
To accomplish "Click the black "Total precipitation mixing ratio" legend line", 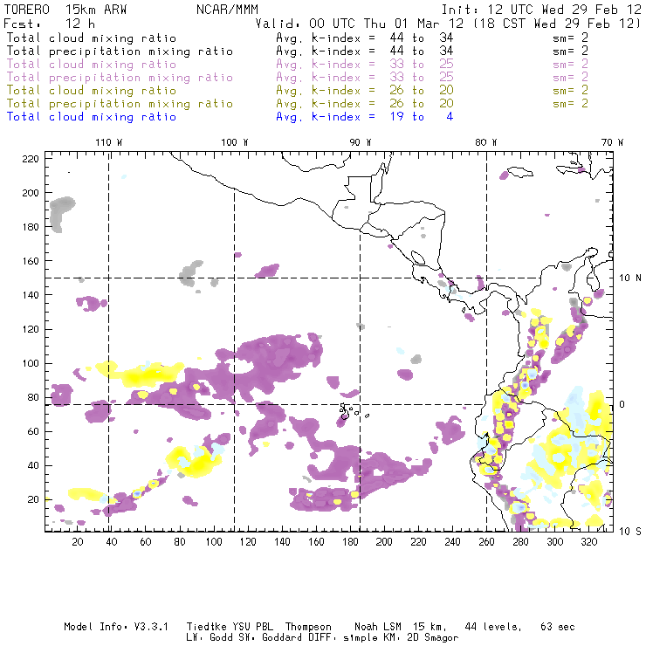I will click(x=120, y=52).
